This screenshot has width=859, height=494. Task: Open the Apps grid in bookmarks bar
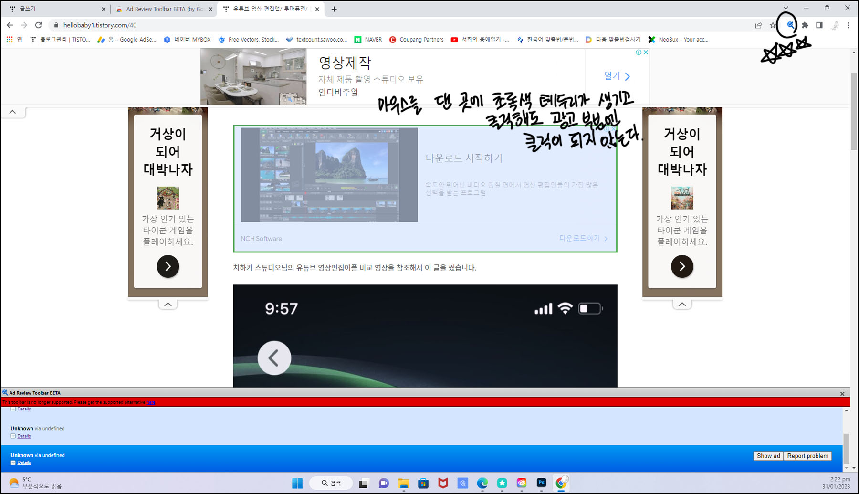coord(10,40)
